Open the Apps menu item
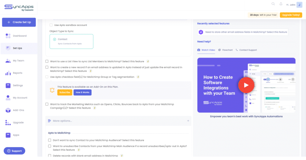 pyautogui.click(x=16, y=135)
